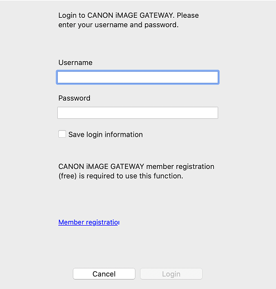Place the cursor at the Username field's right end
This screenshot has width=276, height=289.
click(215, 77)
